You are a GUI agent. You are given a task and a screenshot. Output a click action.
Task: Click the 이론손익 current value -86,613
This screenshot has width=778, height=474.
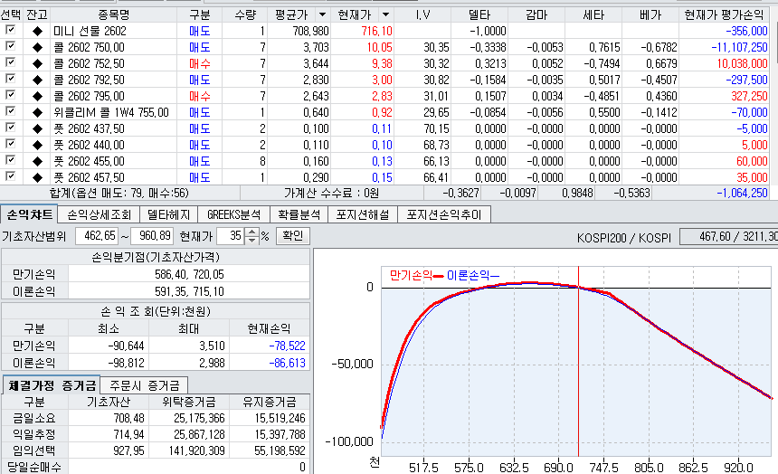coord(288,364)
